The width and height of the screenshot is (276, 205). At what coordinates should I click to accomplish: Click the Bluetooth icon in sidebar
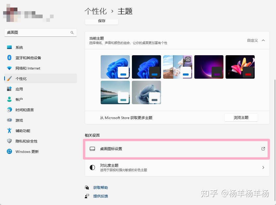9,58
